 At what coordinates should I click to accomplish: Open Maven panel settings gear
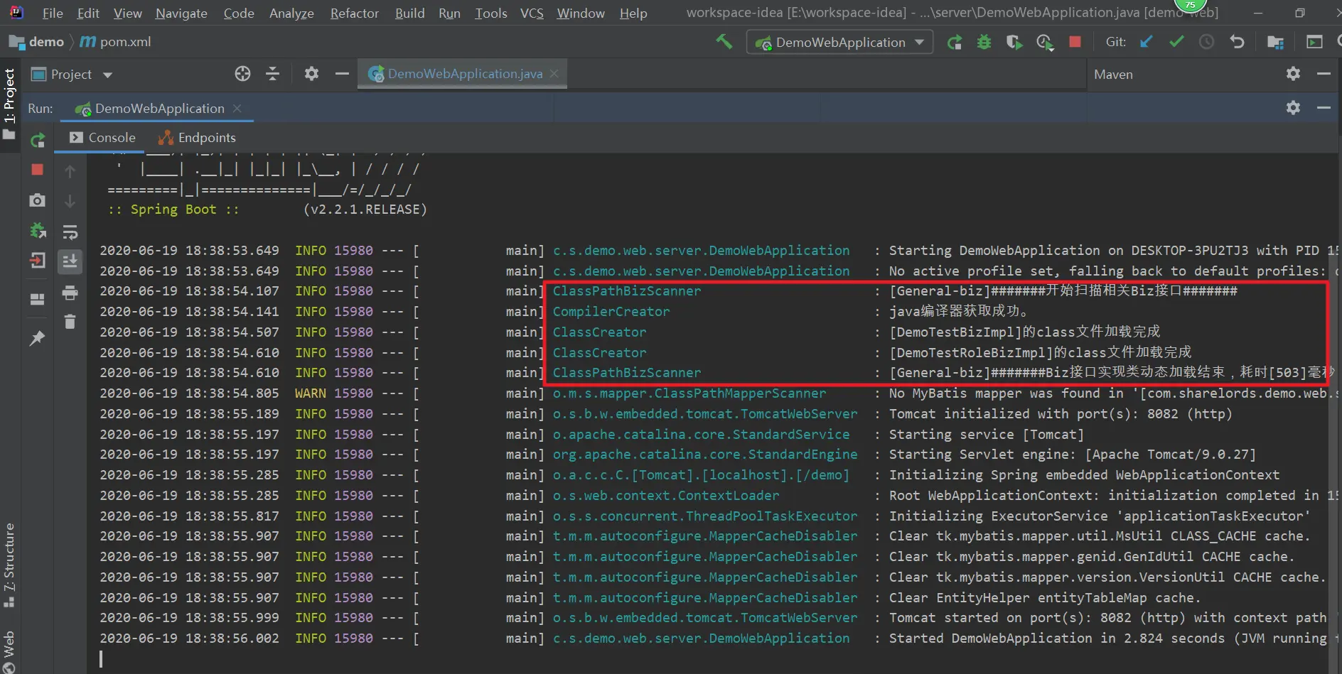1293,73
